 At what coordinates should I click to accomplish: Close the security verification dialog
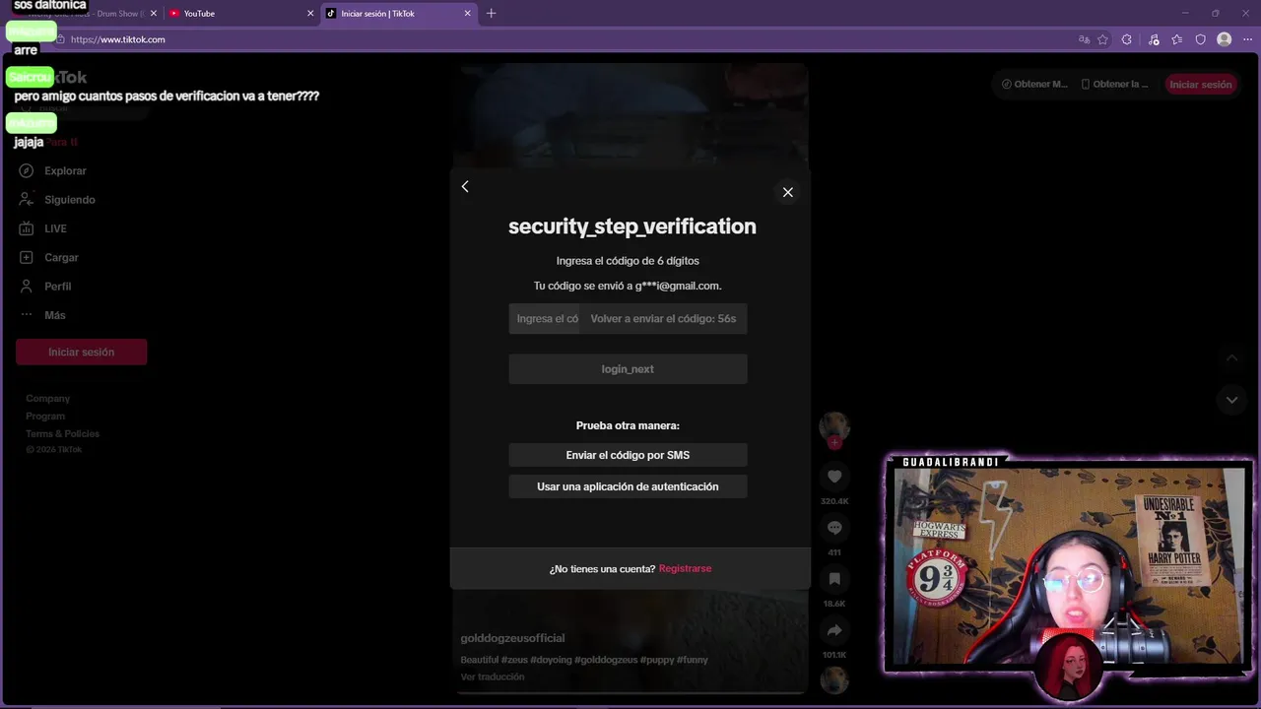(x=787, y=192)
